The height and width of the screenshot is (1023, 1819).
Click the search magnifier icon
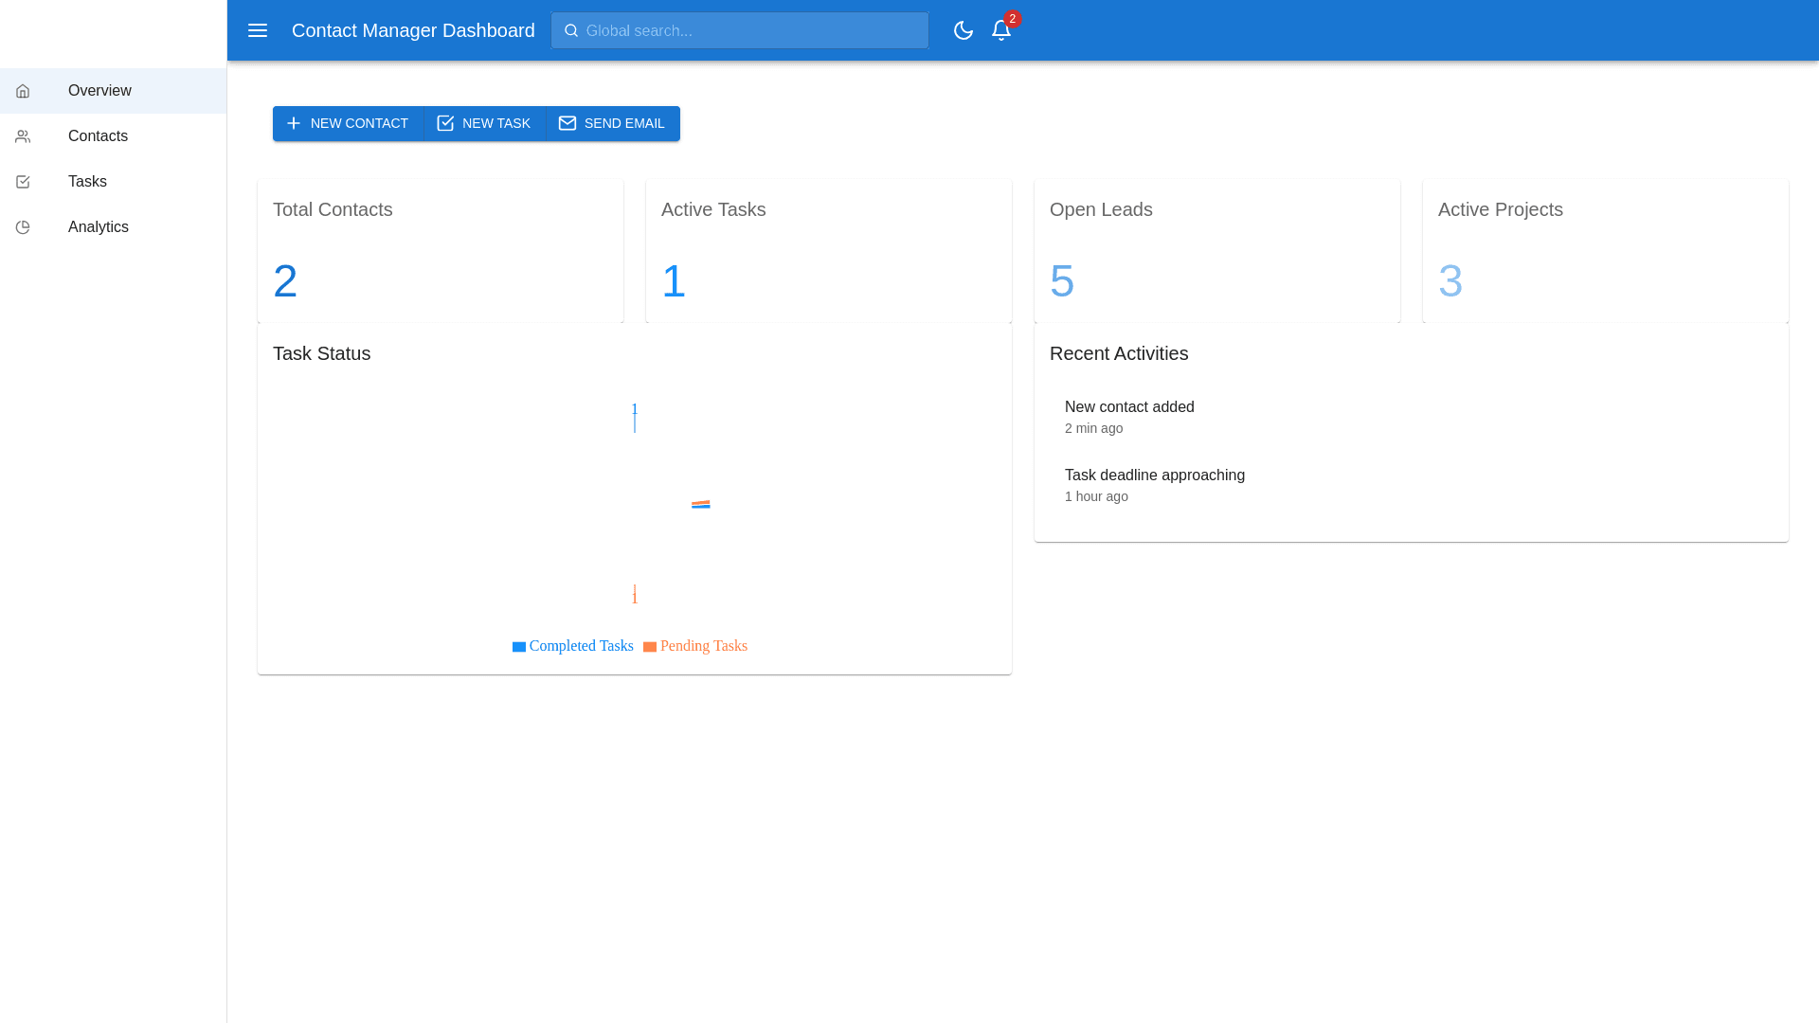571,30
